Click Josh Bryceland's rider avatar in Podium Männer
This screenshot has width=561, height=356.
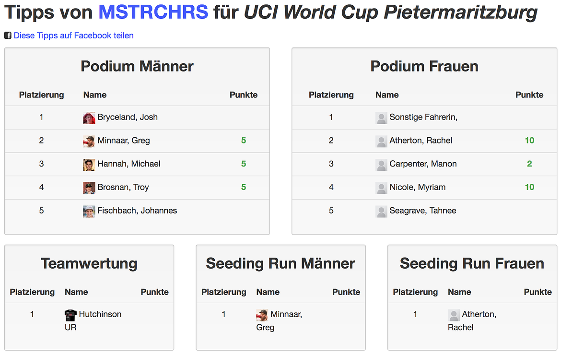point(89,118)
